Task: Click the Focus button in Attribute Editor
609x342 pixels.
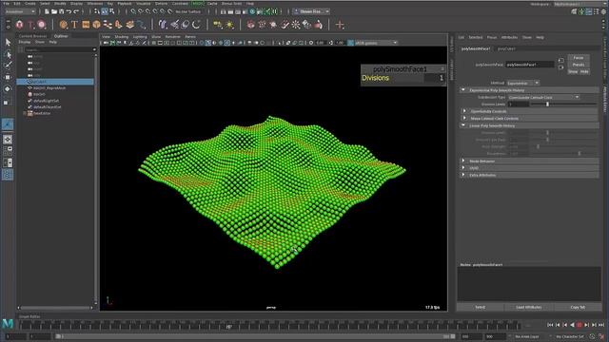Action: [x=579, y=58]
